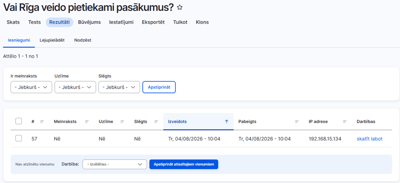Click the 'Attēlo 1 - 1 no 1' text

pos(20,56)
